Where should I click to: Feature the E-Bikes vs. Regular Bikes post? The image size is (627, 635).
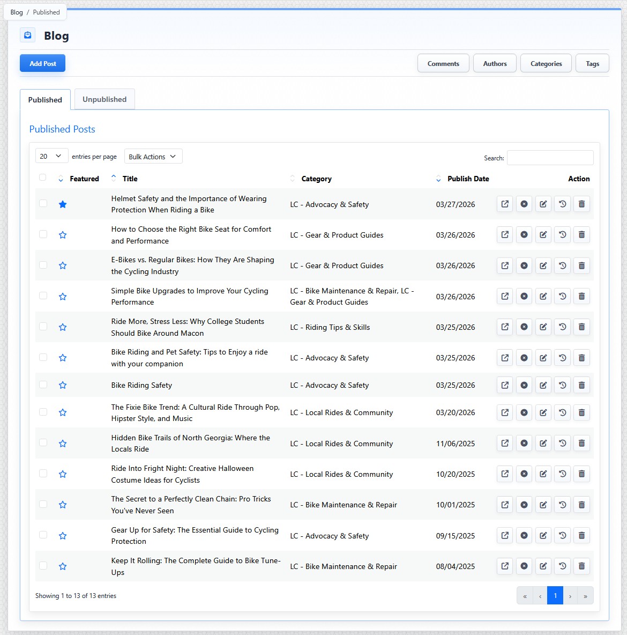coord(63,265)
